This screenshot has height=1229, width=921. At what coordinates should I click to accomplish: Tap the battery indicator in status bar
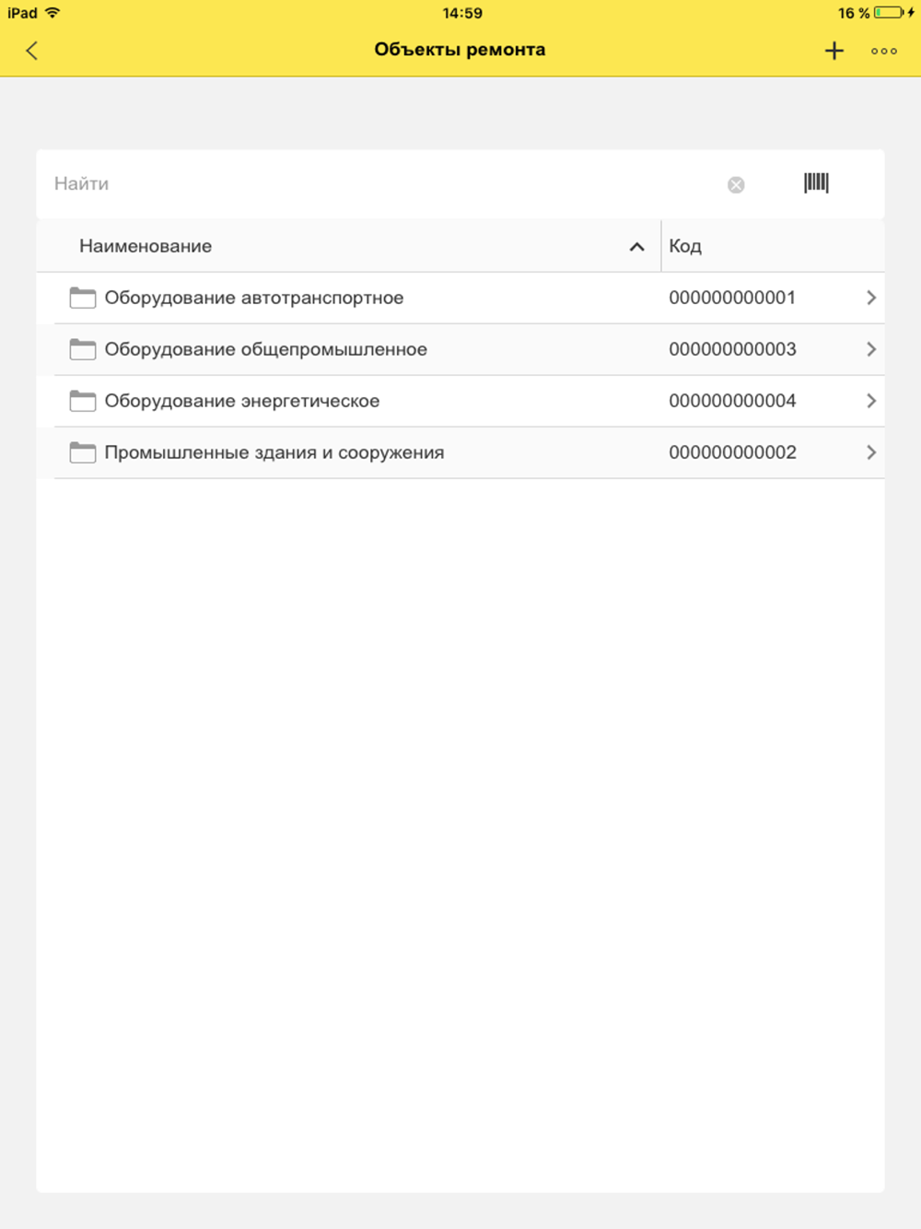890,13
